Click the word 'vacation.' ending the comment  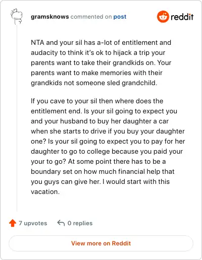tap(45, 191)
